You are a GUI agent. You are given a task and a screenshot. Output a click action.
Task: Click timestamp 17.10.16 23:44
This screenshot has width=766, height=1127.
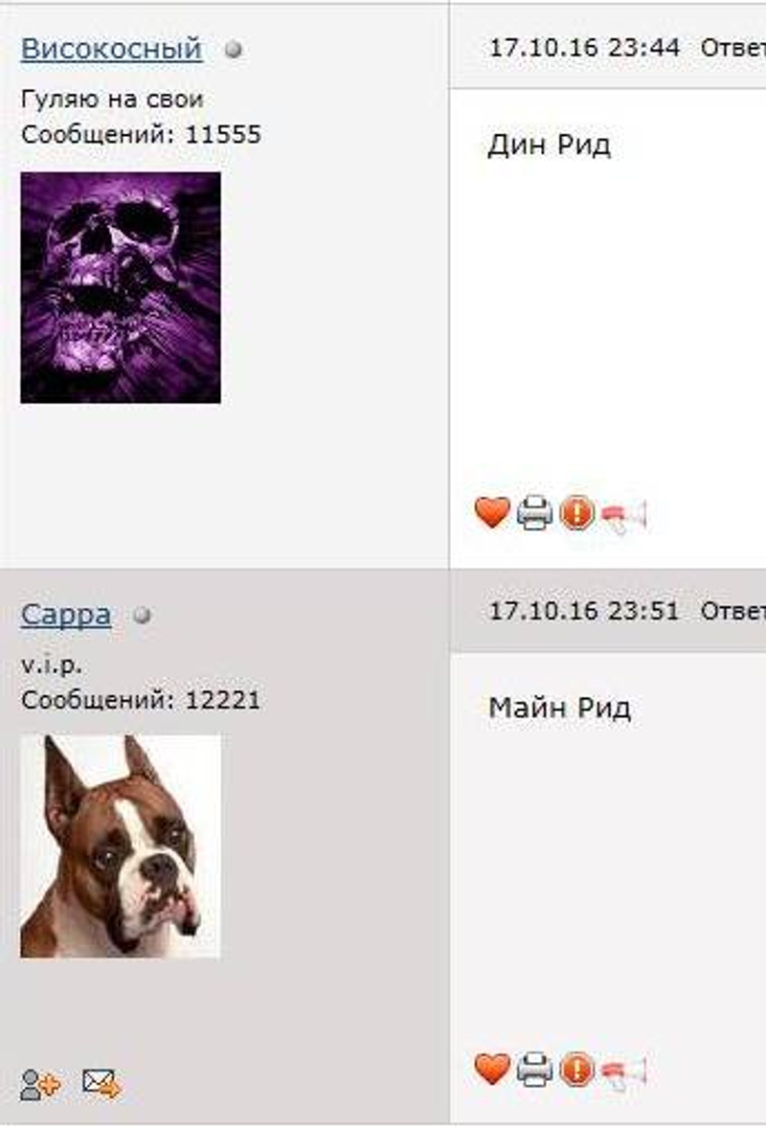coord(584,48)
